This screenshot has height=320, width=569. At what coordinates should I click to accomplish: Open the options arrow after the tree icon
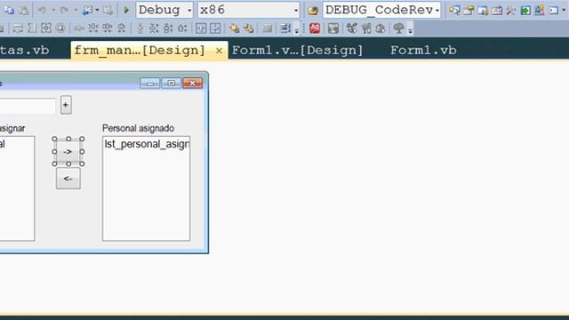[x=410, y=30]
